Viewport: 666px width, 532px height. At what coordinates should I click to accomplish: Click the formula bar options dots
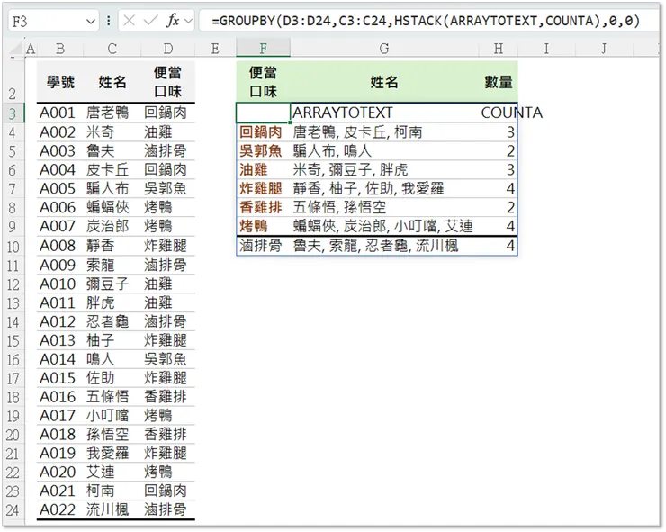point(109,21)
